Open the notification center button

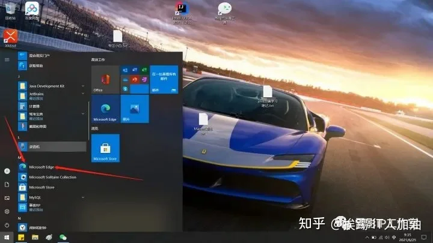(424, 237)
